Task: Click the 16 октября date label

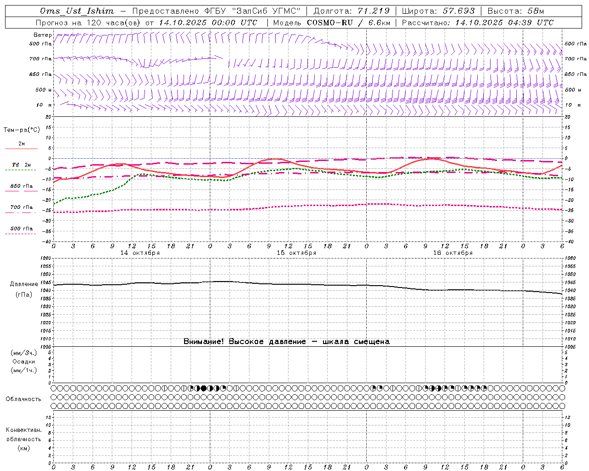Action: pyautogui.click(x=453, y=253)
